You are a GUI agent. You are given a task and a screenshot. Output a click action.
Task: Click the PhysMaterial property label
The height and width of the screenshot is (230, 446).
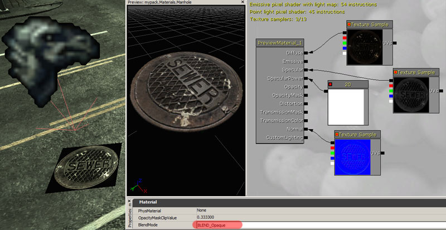click(149, 211)
